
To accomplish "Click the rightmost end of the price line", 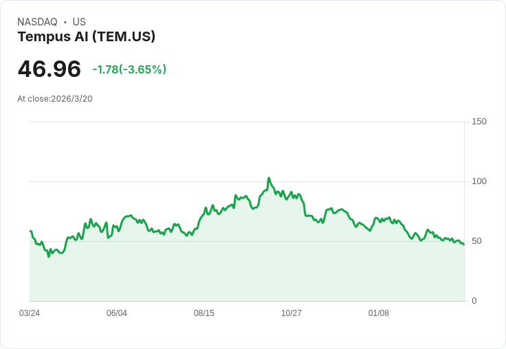I will 464,245.
